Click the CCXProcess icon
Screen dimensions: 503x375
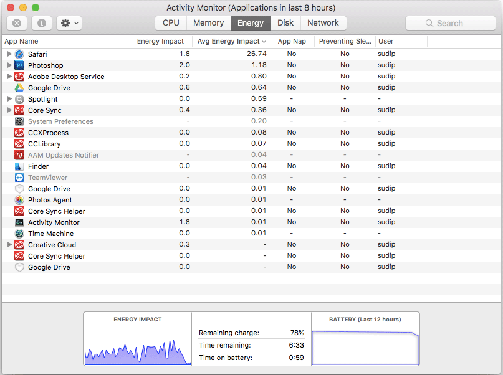click(19, 133)
